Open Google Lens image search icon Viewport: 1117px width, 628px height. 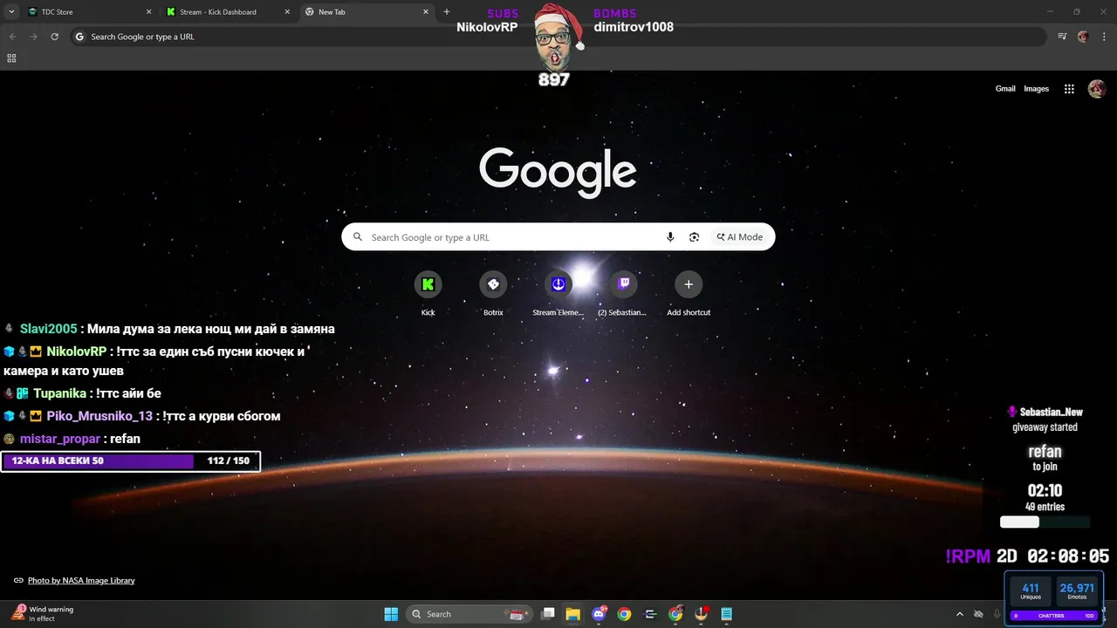tap(694, 237)
